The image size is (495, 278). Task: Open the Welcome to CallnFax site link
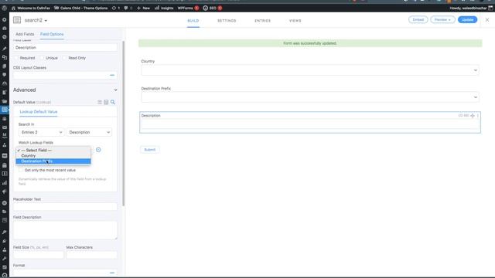click(x=31, y=8)
